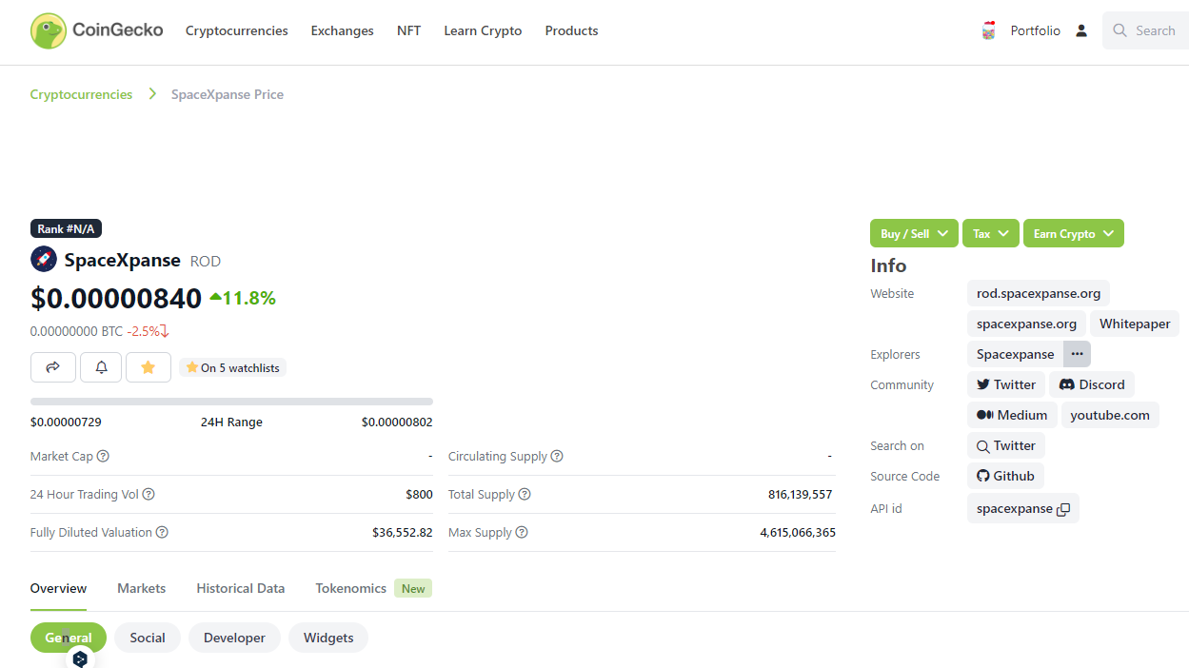This screenshot has width=1189, height=668.
Task: Select the Social pill button
Action: [x=148, y=638]
